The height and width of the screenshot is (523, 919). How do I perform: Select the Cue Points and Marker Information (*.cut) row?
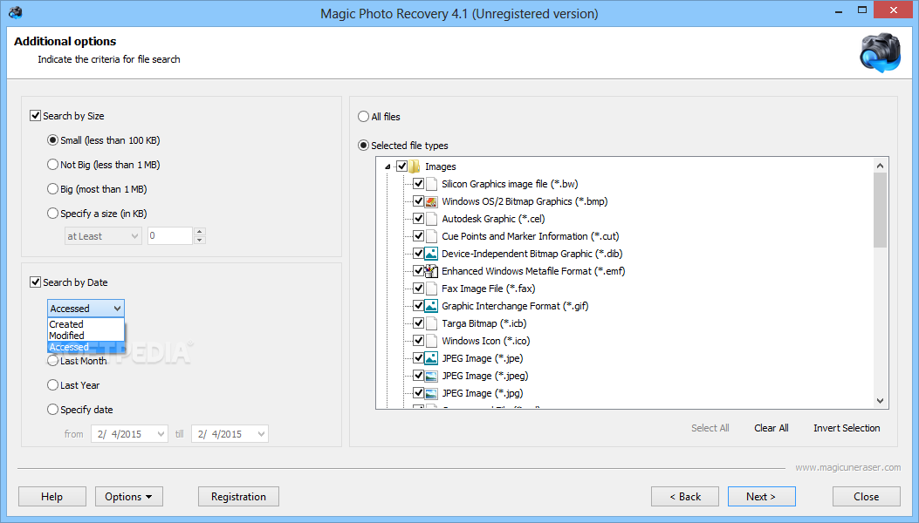(x=531, y=236)
